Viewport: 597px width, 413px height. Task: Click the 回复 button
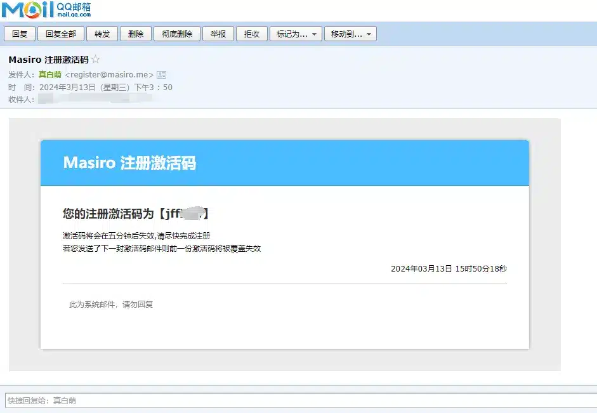(x=20, y=34)
